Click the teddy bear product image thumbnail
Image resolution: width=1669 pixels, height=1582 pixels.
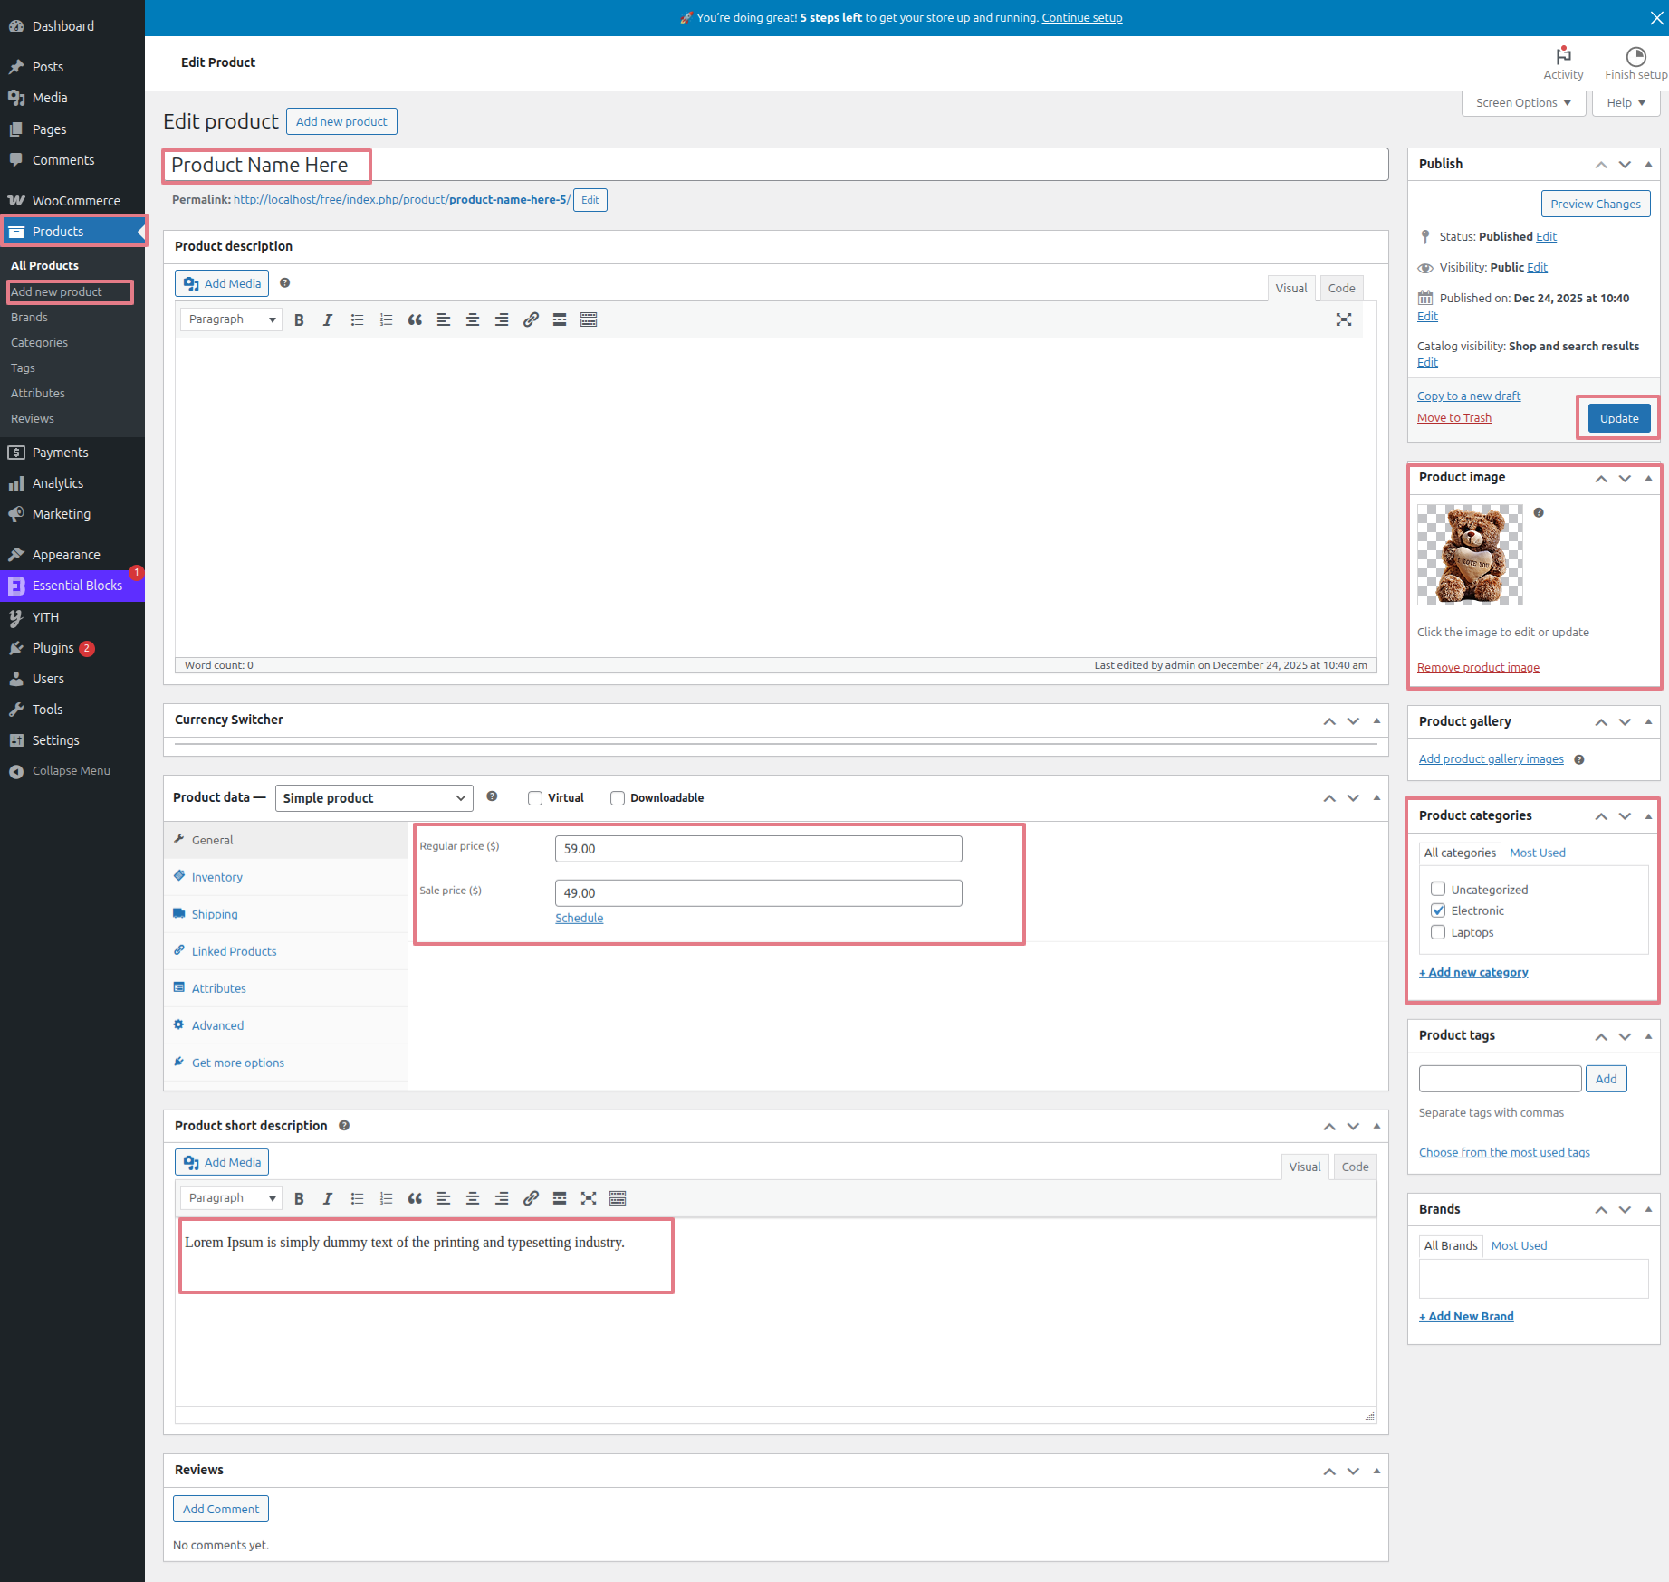coord(1470,555)
